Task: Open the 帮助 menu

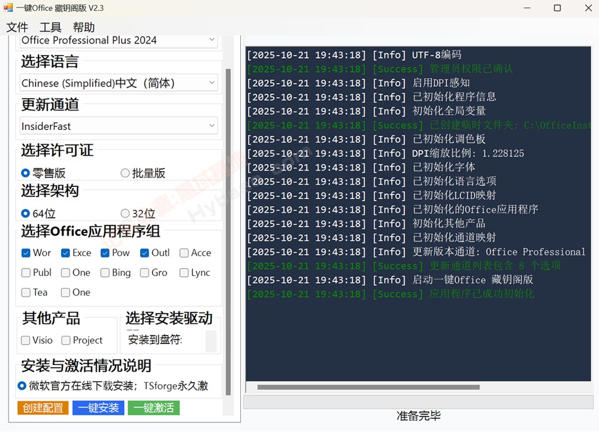Action: coord(84,27)
